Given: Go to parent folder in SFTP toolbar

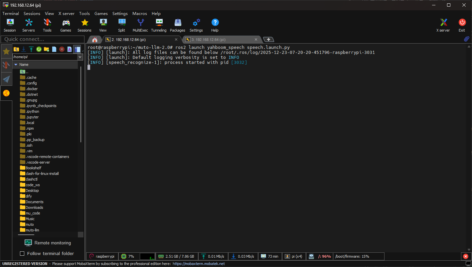Looking at the screenshot, I should click(x=16, y=49).
